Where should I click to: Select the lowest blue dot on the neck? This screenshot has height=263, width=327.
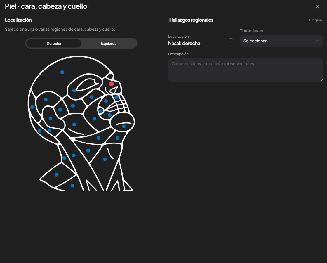pos(73,186)
